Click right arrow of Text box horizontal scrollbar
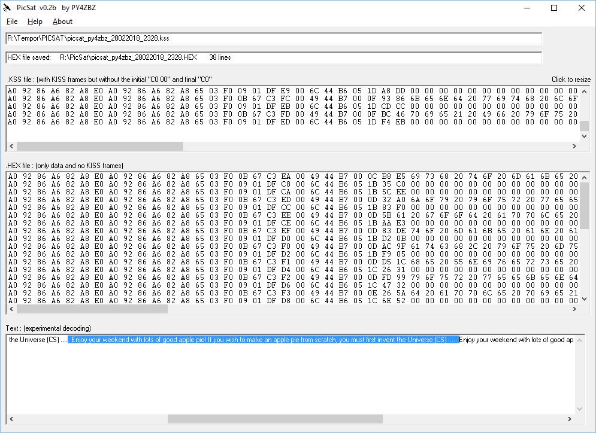596x433 pixels. (570, 419)
